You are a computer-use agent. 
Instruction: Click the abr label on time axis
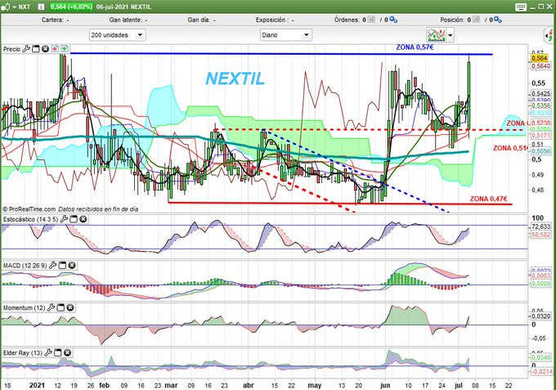click(x=249, y=385)
